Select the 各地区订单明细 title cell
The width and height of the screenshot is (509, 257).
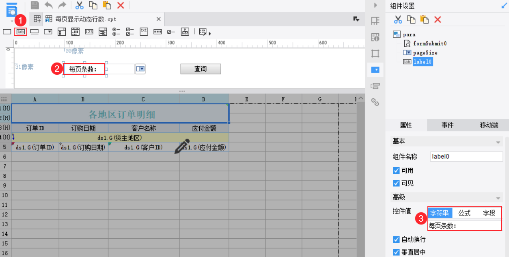pyautogui.click(x=120, y=113)
